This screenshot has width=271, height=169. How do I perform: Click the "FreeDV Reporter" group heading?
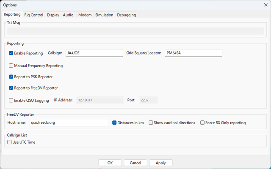20,114
